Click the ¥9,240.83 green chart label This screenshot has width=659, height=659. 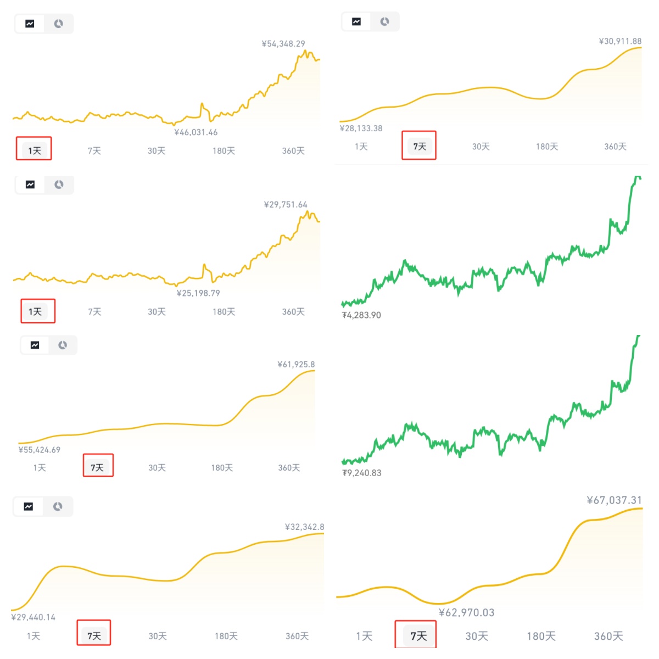tap(361, 473)
